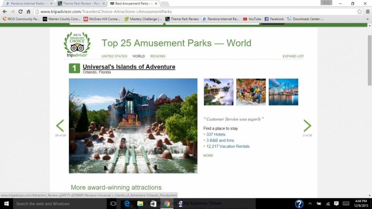Open the YouTube bookmark
The width and height of the screenshot is (372, 209).
252,19
